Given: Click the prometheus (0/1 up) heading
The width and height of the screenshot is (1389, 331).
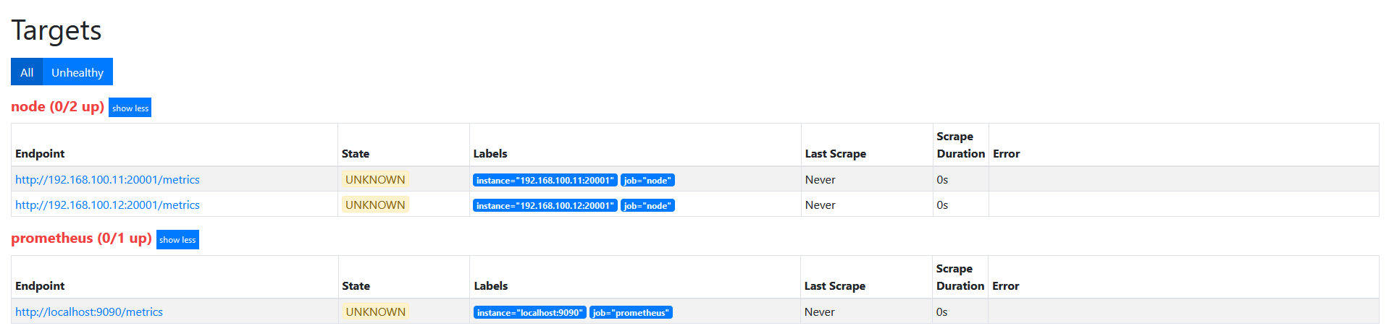Looking at the screenshot, I should pos(81,238).
